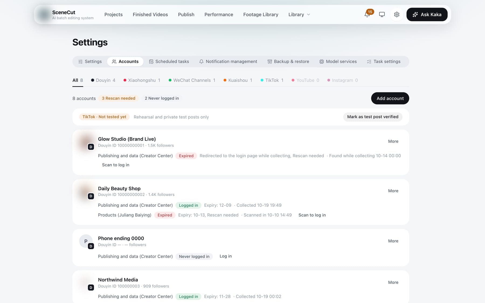485x303 pixels.
Task: Open More menu for Daily Beauty Shop
Action: click(x=393, y=191)
